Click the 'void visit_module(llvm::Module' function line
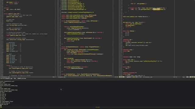The height and width of the screenshot is (109, 195). pyautogui.click(x=136, y=17)
